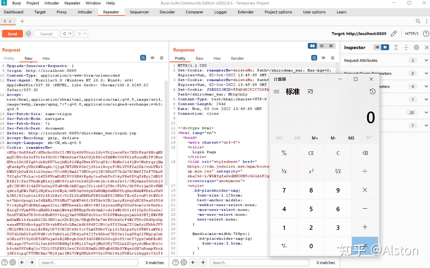Toggle word wrap in the Request editor
This screenshot has width=430, height=268.
[143, 58]
